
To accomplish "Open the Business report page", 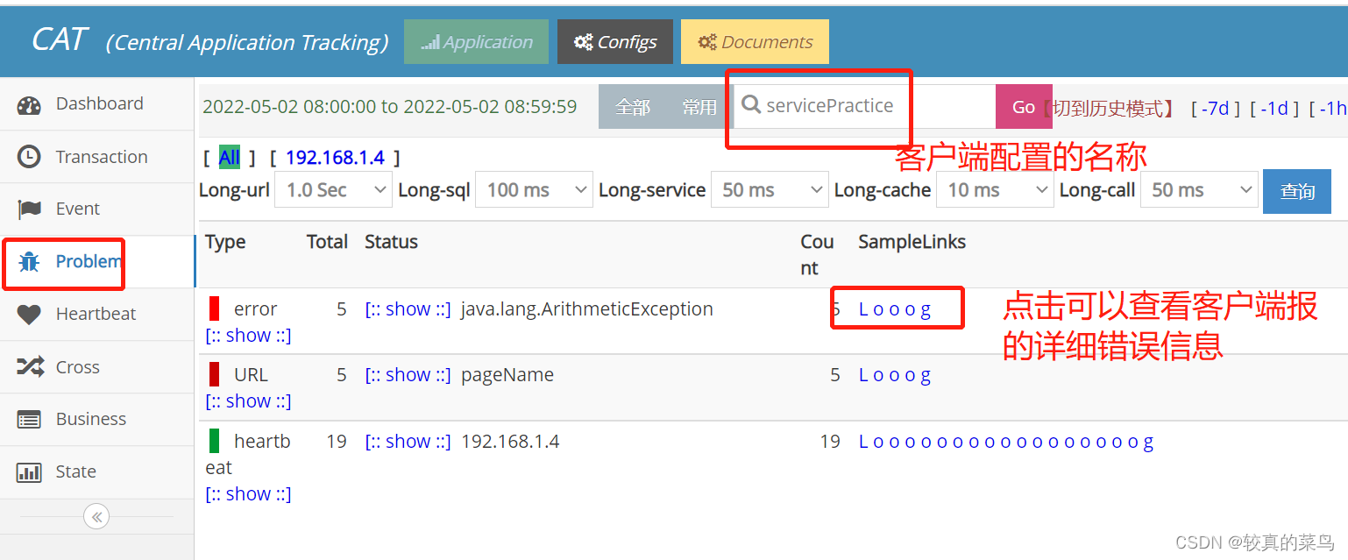I will click(96, 419).
